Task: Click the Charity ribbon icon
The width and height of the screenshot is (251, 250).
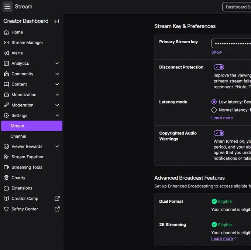Action: tap(6, 178)
